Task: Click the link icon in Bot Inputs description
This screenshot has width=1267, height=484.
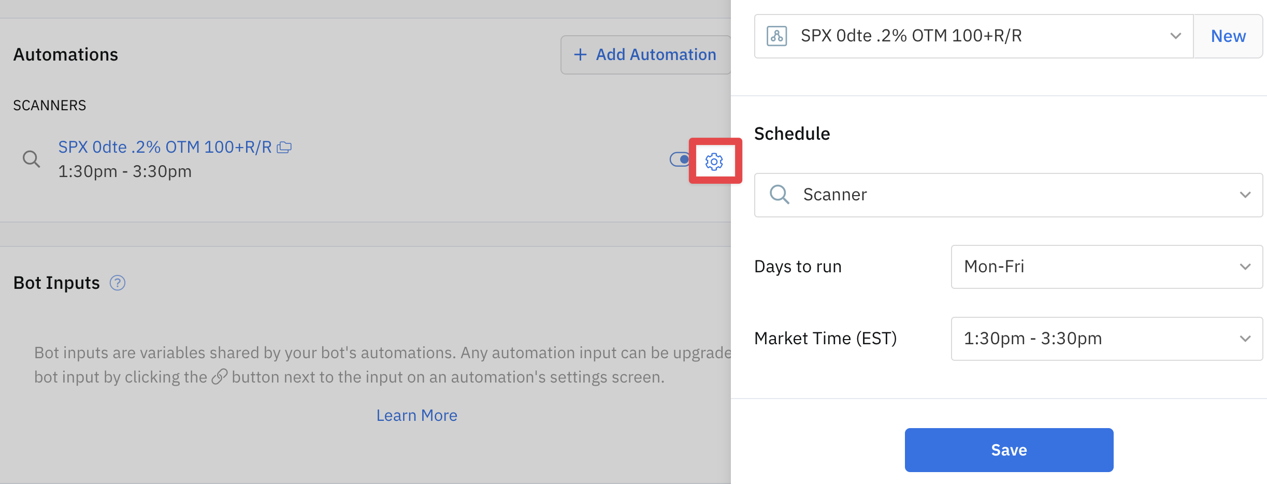Action: click(x=220, y=377)
